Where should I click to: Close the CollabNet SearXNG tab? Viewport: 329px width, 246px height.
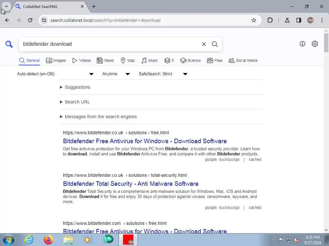point(82,6)
